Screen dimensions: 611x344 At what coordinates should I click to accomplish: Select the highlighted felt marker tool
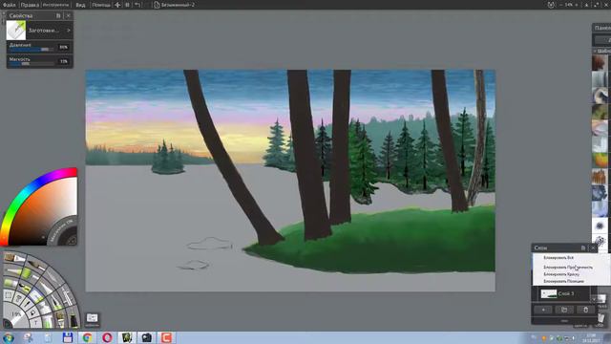click(x=36, y=297)
